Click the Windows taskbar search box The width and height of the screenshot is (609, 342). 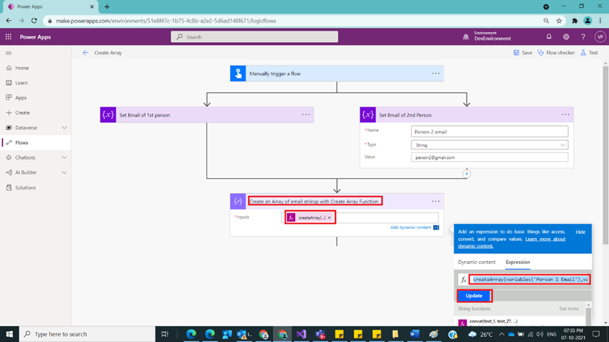point(87,334)
